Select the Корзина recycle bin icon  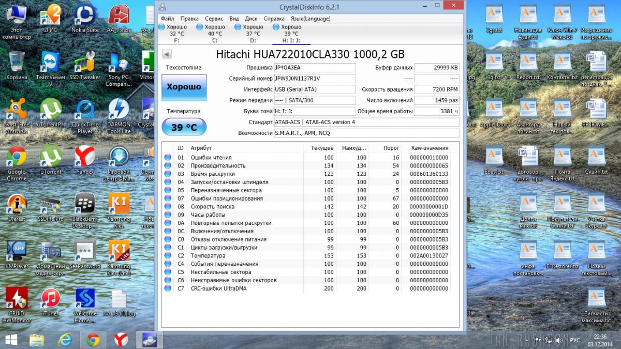17,66
